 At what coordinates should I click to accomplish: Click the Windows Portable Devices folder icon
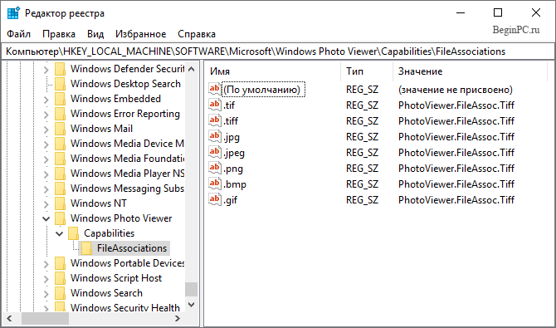(61, 263)
